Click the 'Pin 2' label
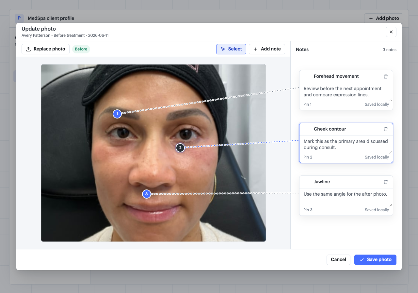 pos(308,157)
